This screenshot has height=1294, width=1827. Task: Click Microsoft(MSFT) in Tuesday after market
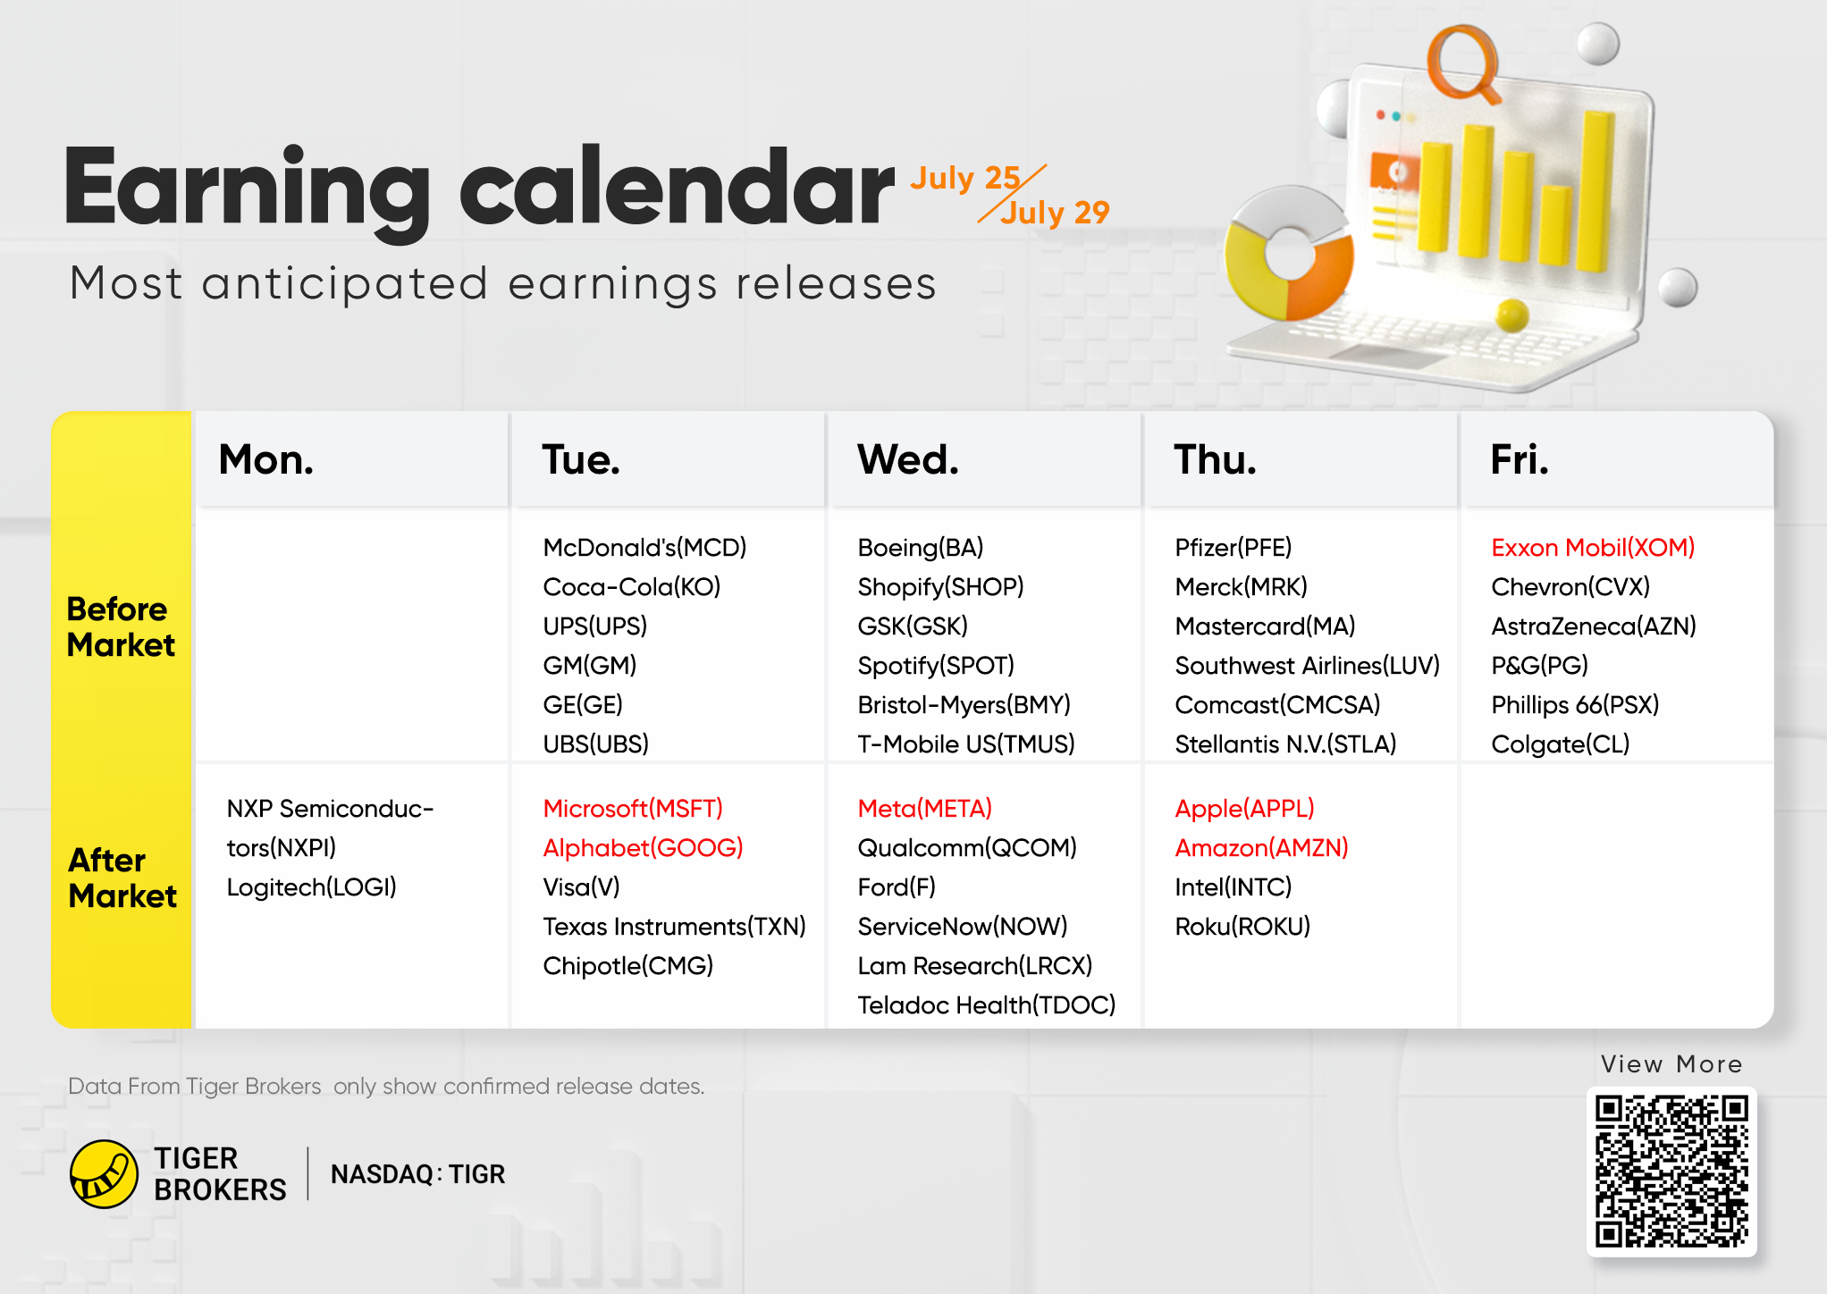[x=633, y=808]
